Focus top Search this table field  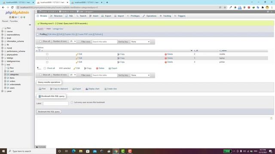104,42
